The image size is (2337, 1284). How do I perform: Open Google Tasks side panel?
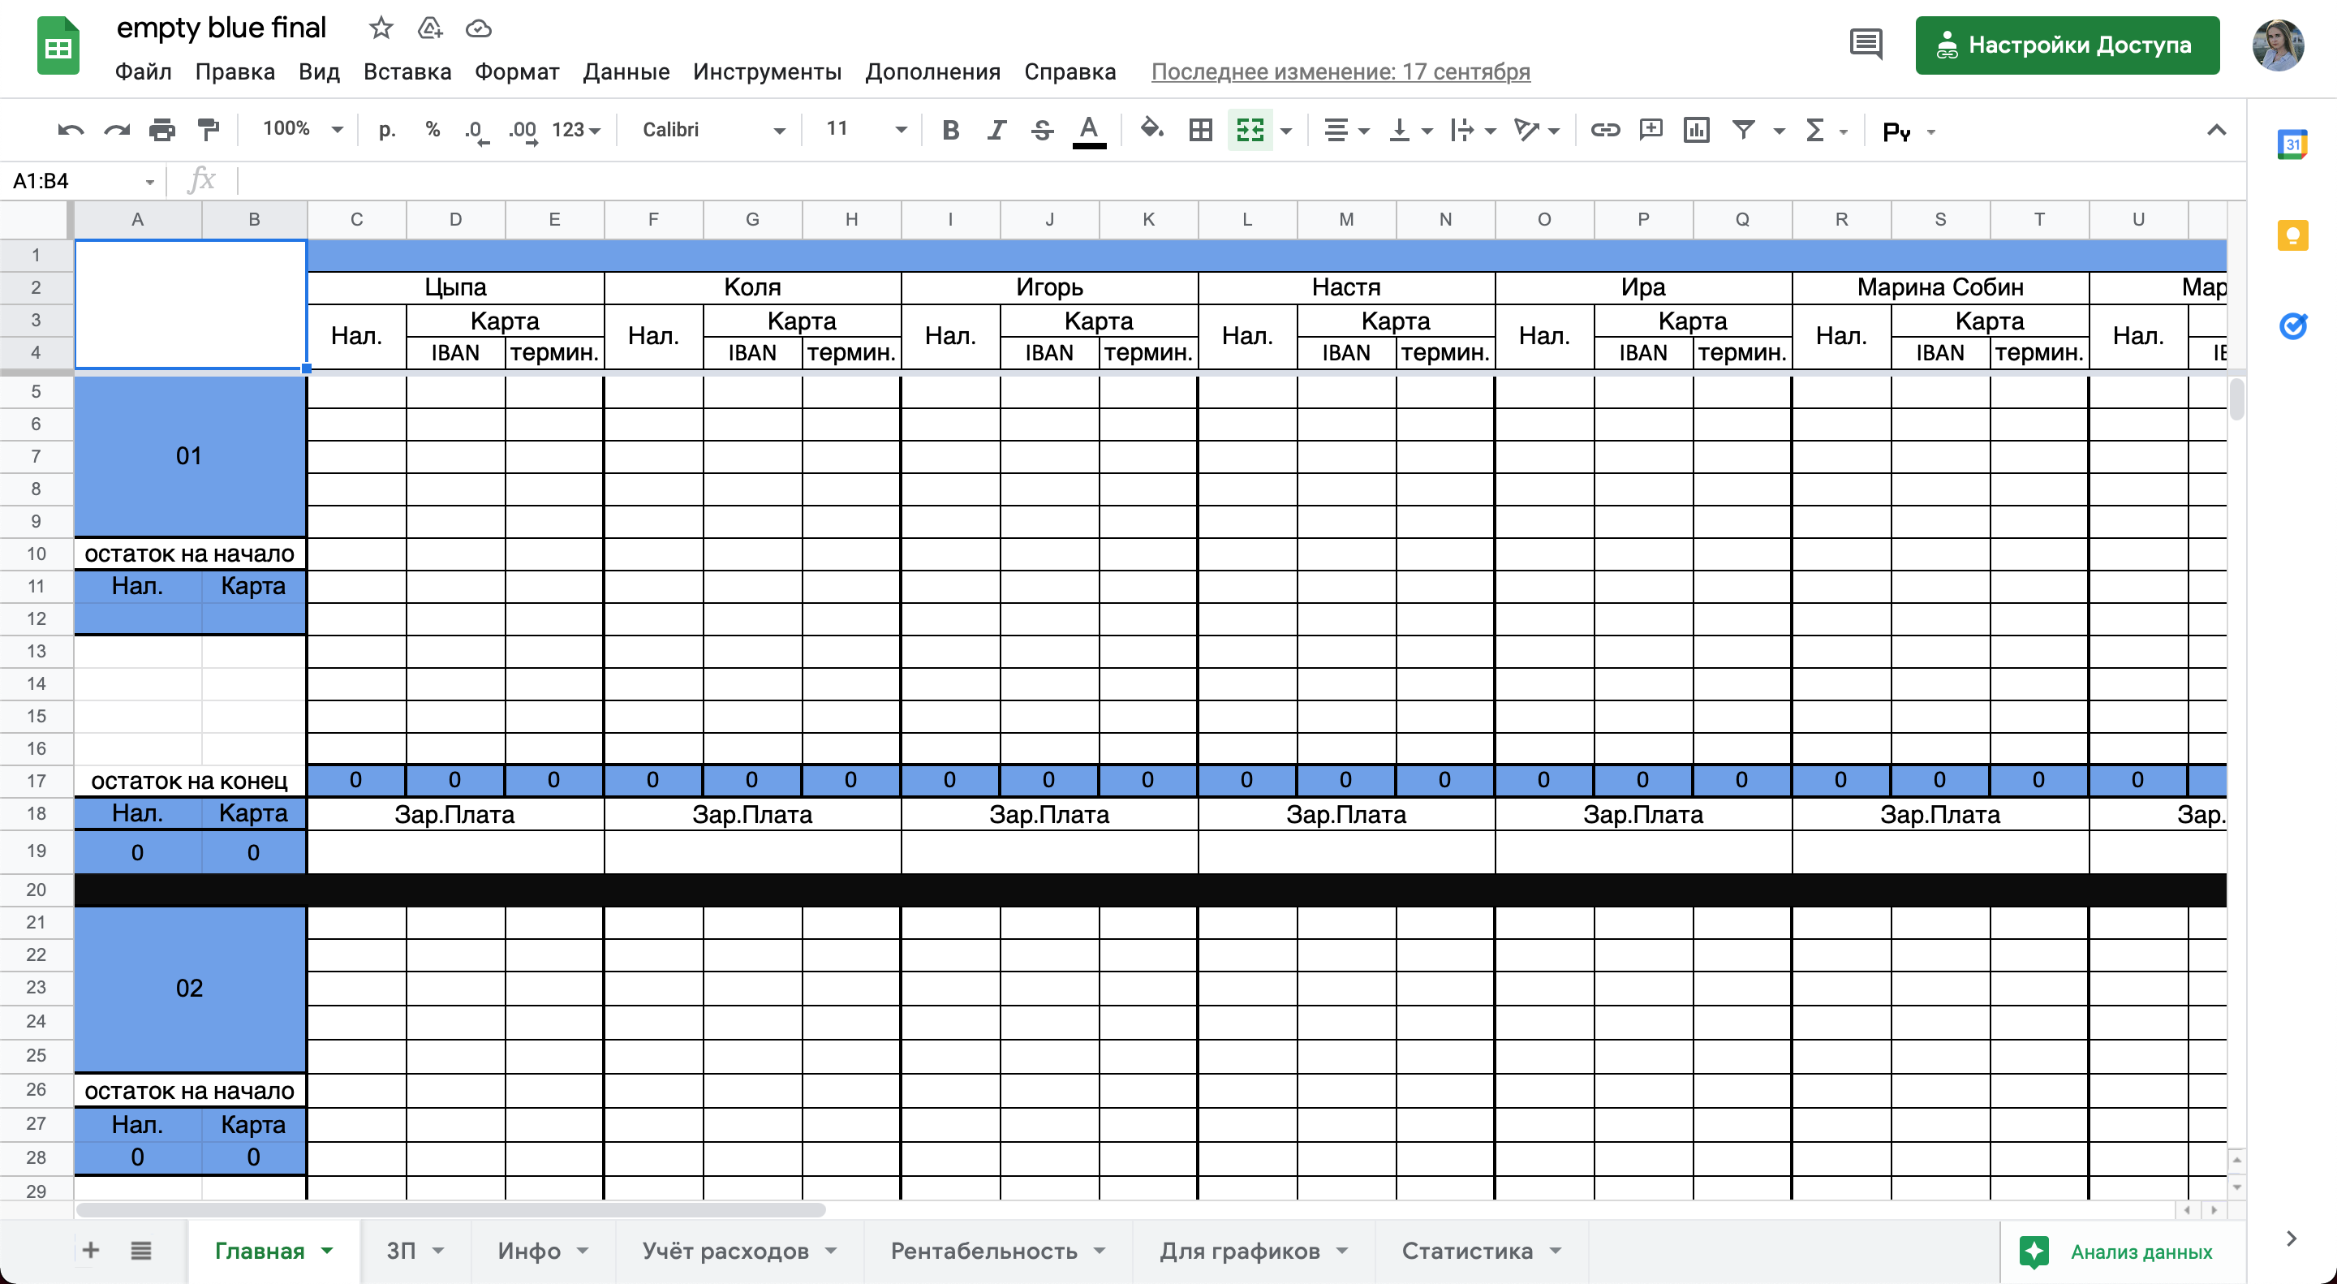click(x=2292, y=325)
